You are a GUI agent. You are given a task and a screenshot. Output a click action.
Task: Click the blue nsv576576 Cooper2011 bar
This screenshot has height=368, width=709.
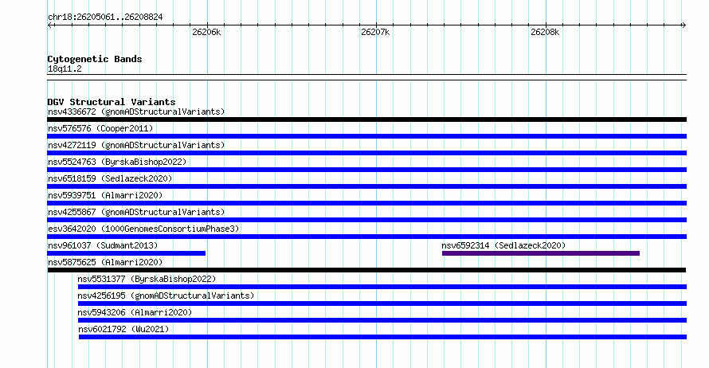point(366,136)
